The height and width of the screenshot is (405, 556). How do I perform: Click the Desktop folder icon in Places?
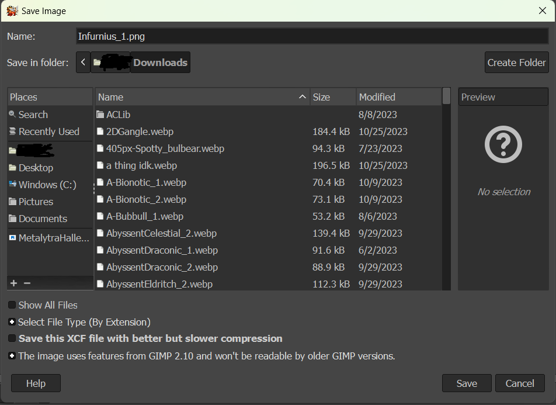(13, 168)
